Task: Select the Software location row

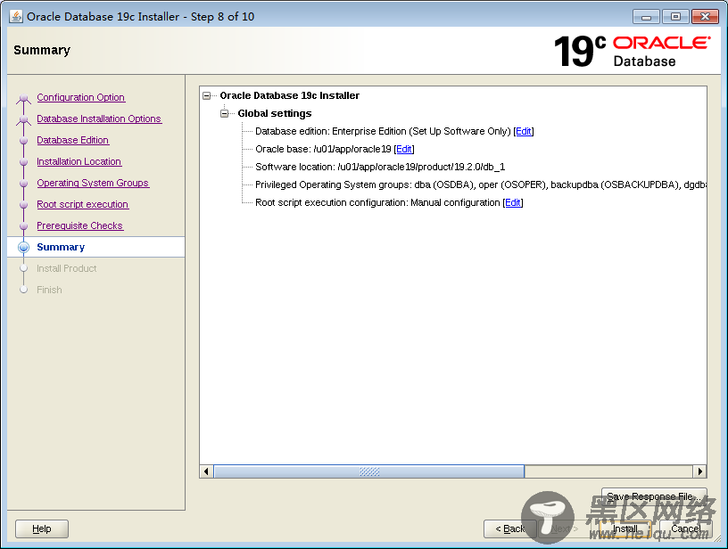Action: (x=380, y=167)
